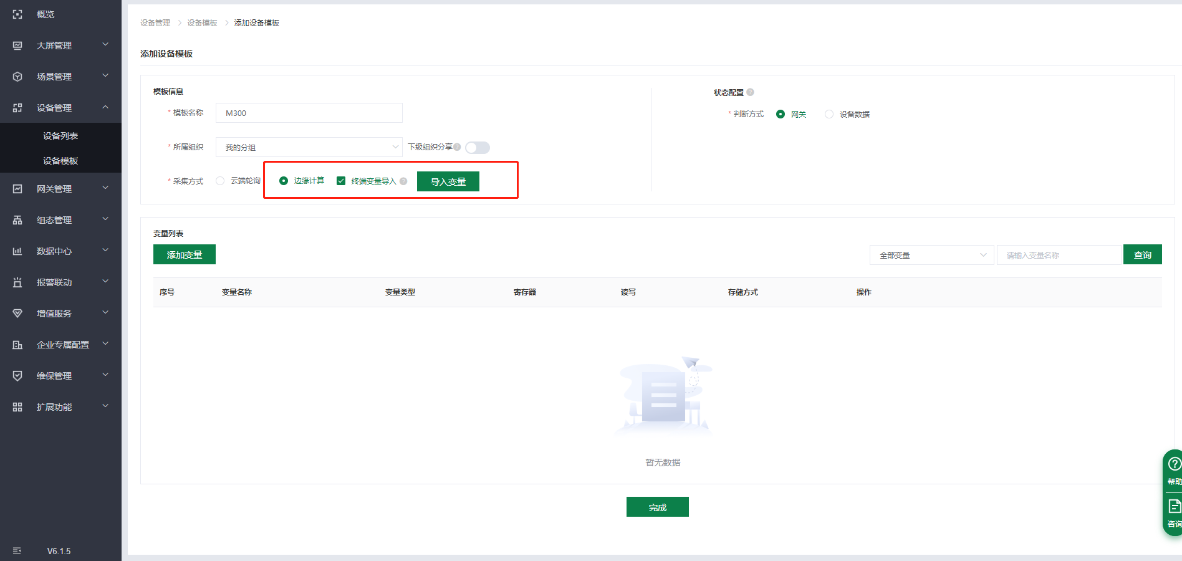The image size is (1182, 561).
Task: Open the 所属组织 dropdown
Action: pyautogui.click(x=309, y=147)
